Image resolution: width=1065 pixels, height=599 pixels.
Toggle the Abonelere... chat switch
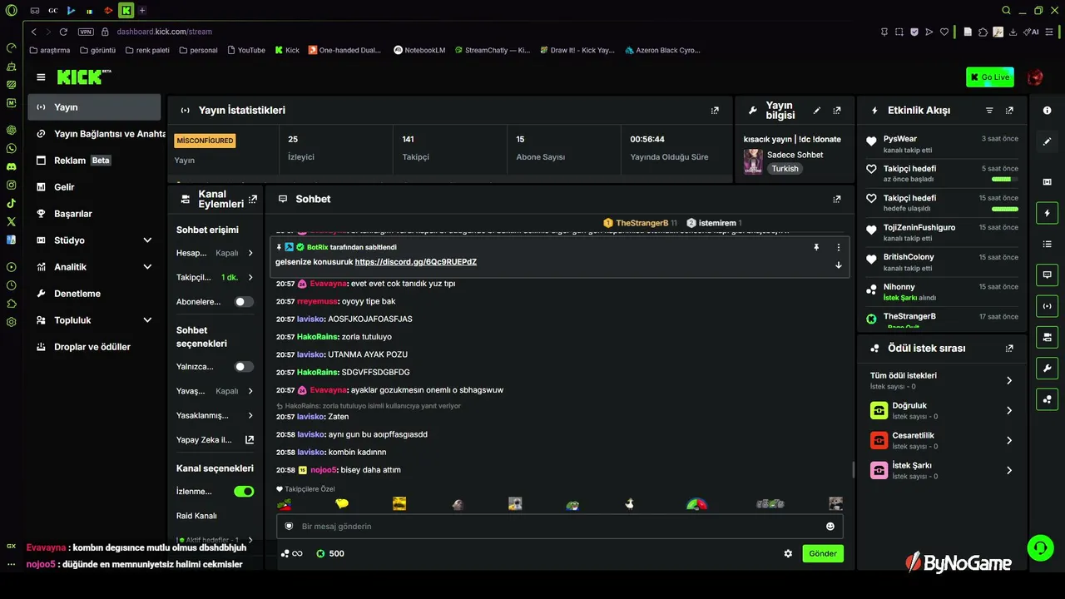tap(244, 302)
